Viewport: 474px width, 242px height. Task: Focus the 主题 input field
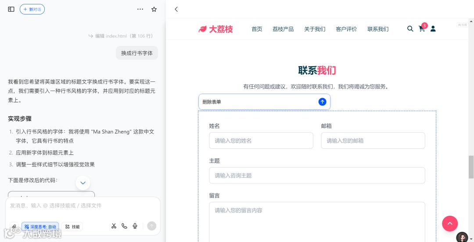317,175
